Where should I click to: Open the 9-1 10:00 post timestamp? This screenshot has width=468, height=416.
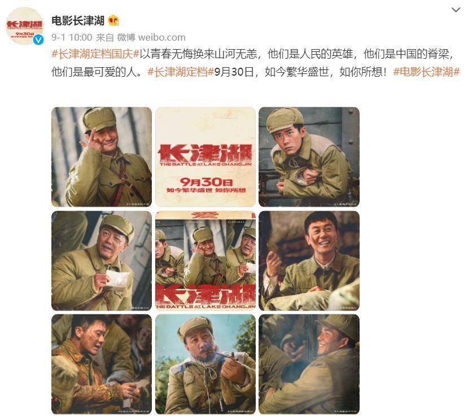pos(72,37)
